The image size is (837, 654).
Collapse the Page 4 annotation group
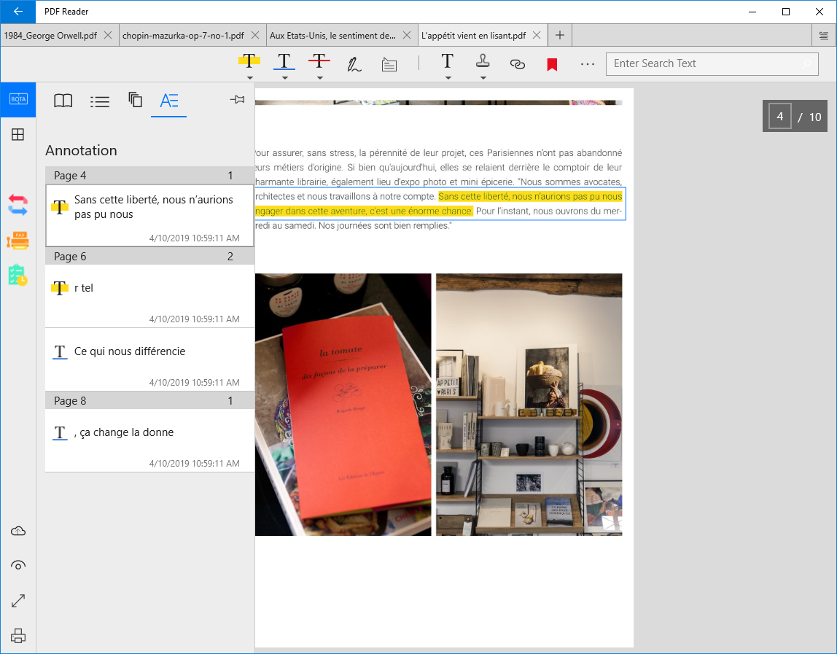point(149,176)
